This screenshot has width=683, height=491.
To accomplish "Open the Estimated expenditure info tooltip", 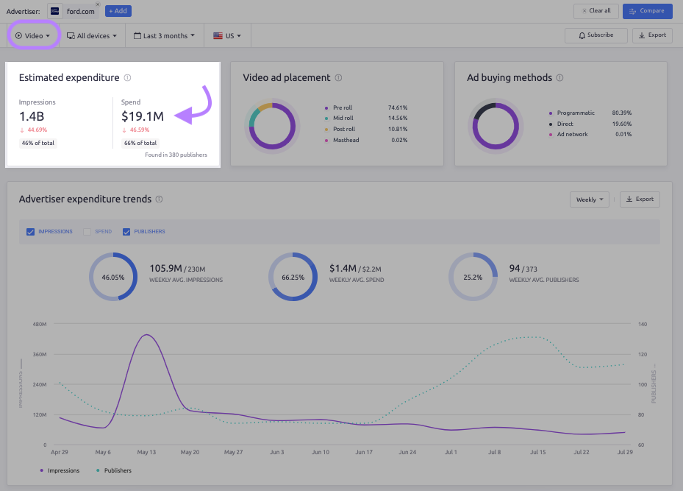I will (129, 77).
